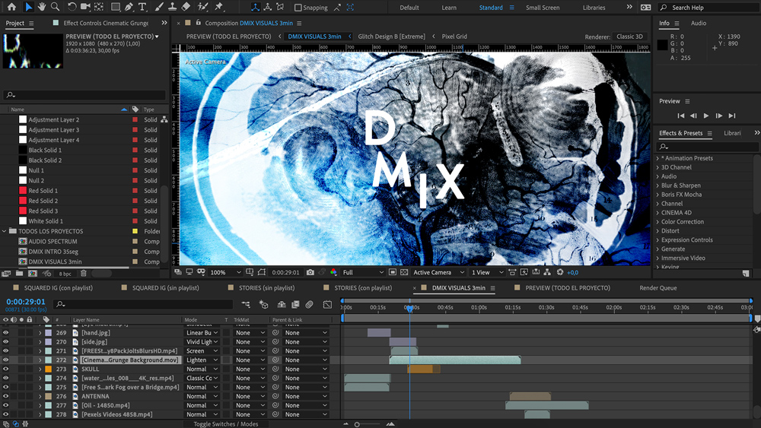Hide the side.jpg layer

6,342
